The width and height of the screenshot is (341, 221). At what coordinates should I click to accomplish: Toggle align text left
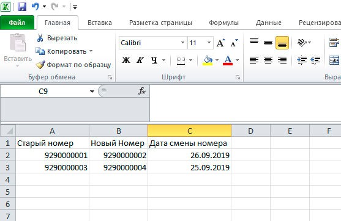[254, 60]
